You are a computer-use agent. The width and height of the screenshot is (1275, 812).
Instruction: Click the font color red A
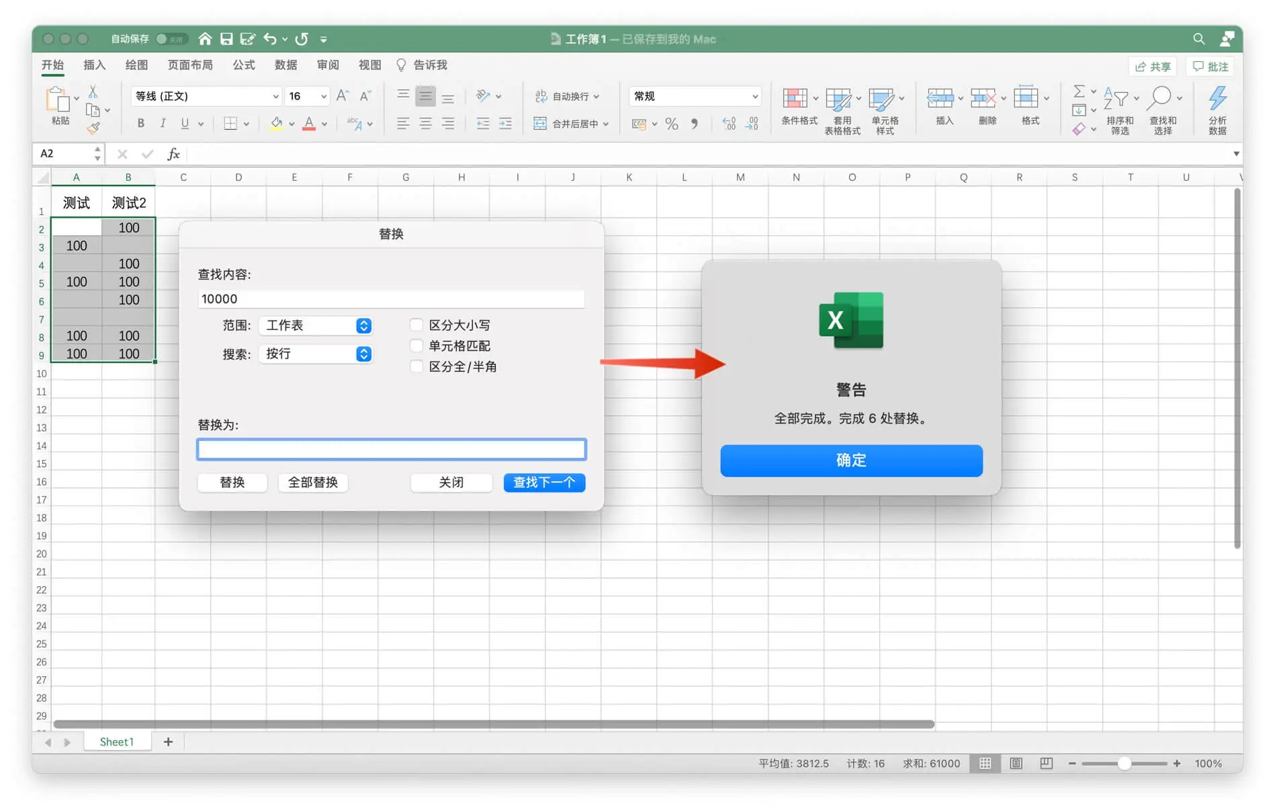(x=309, y=124)
